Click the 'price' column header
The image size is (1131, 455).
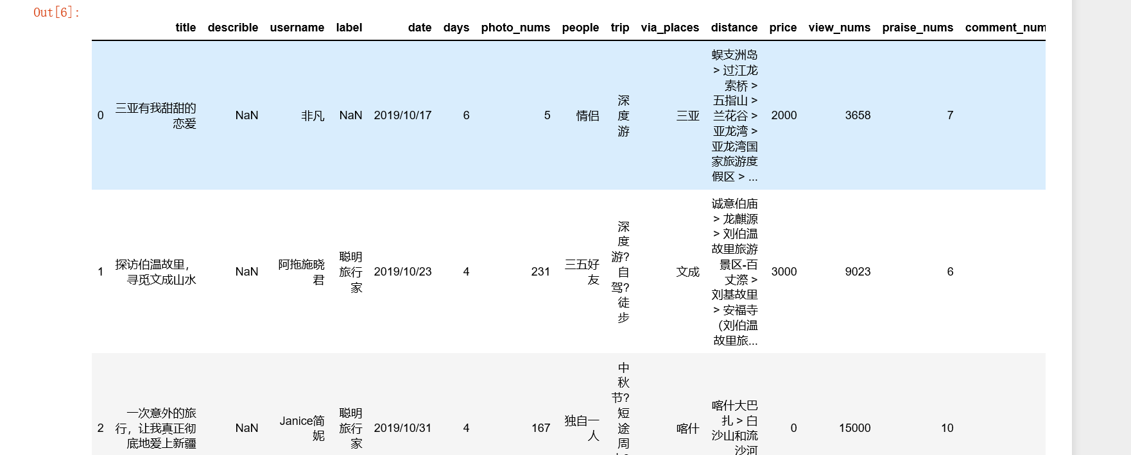[x=783, y=28]
